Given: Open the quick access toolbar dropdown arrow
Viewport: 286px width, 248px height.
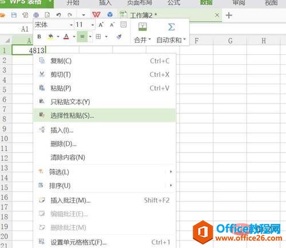Looking at the screenshot, I should (x=84, y=15).
